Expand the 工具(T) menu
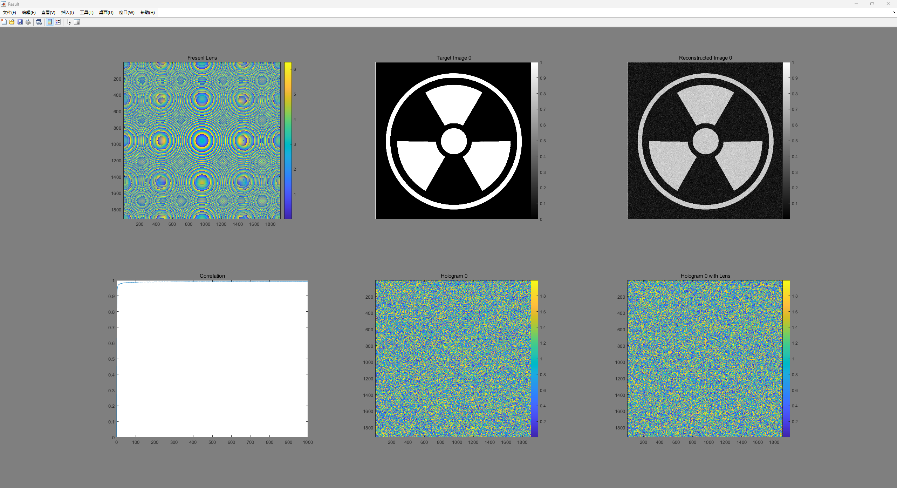Screen dimensions: 897x488 click(87, 12)
